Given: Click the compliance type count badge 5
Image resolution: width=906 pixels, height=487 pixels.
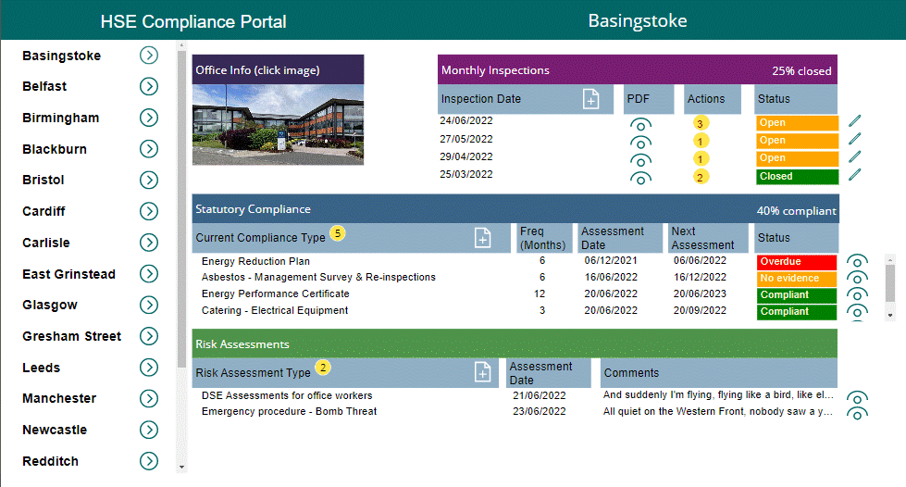Looking at the screenshot, I should click(338, 233).
